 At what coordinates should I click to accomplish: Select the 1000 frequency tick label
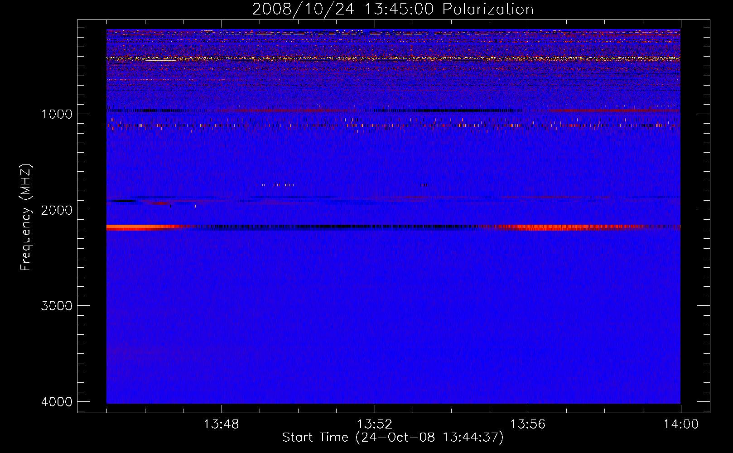(57, 114)
